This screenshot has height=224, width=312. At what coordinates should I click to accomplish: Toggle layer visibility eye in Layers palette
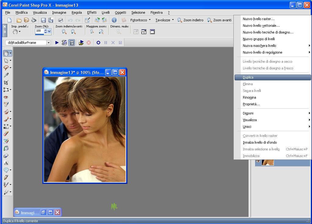tap(258, 161)
